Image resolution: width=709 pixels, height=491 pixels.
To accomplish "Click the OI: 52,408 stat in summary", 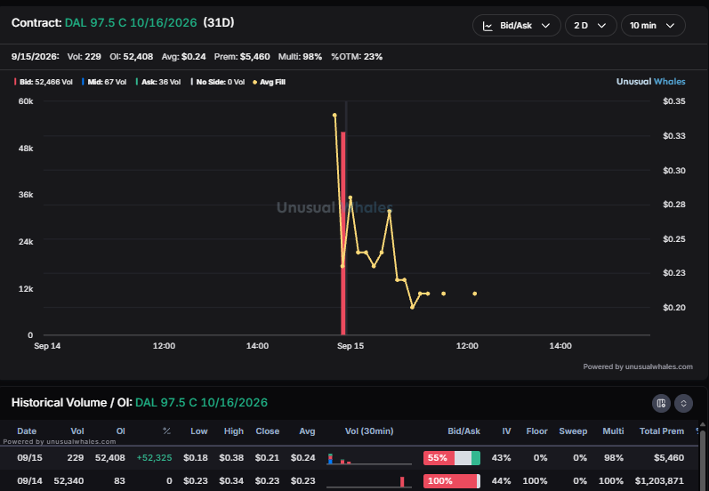I will pyautogui.click(x=131, y=57).
